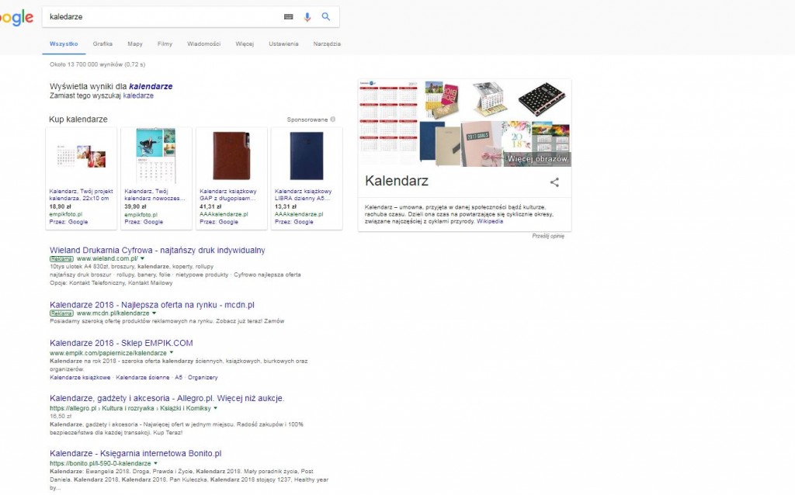
Task: Open the black dotted notebook image
Action: [541, 99]
